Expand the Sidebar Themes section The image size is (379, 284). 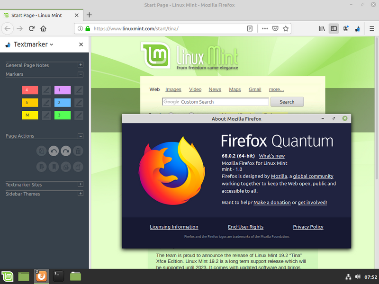[81, 194]
